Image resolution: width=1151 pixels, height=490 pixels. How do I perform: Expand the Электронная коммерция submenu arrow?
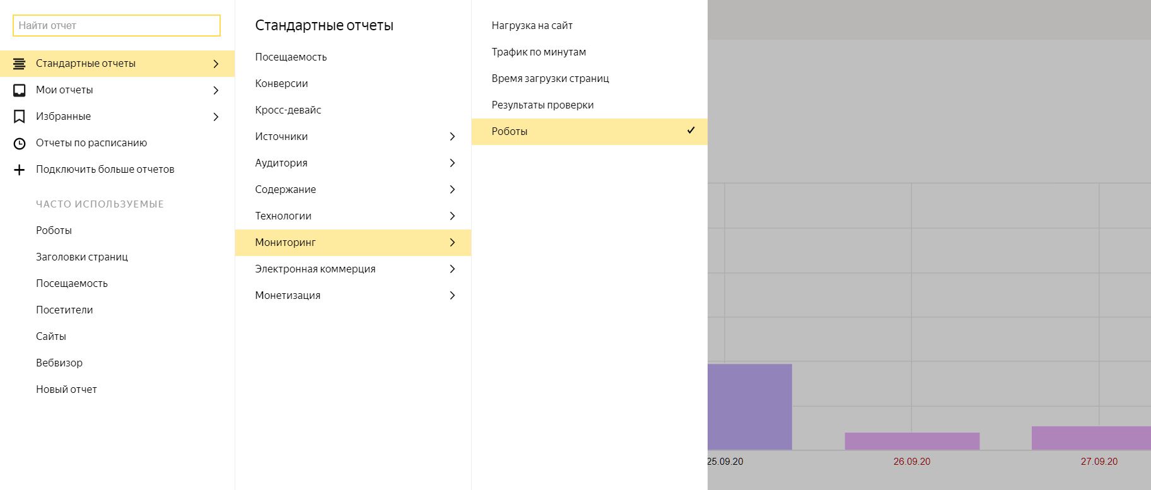click(452, 269)
